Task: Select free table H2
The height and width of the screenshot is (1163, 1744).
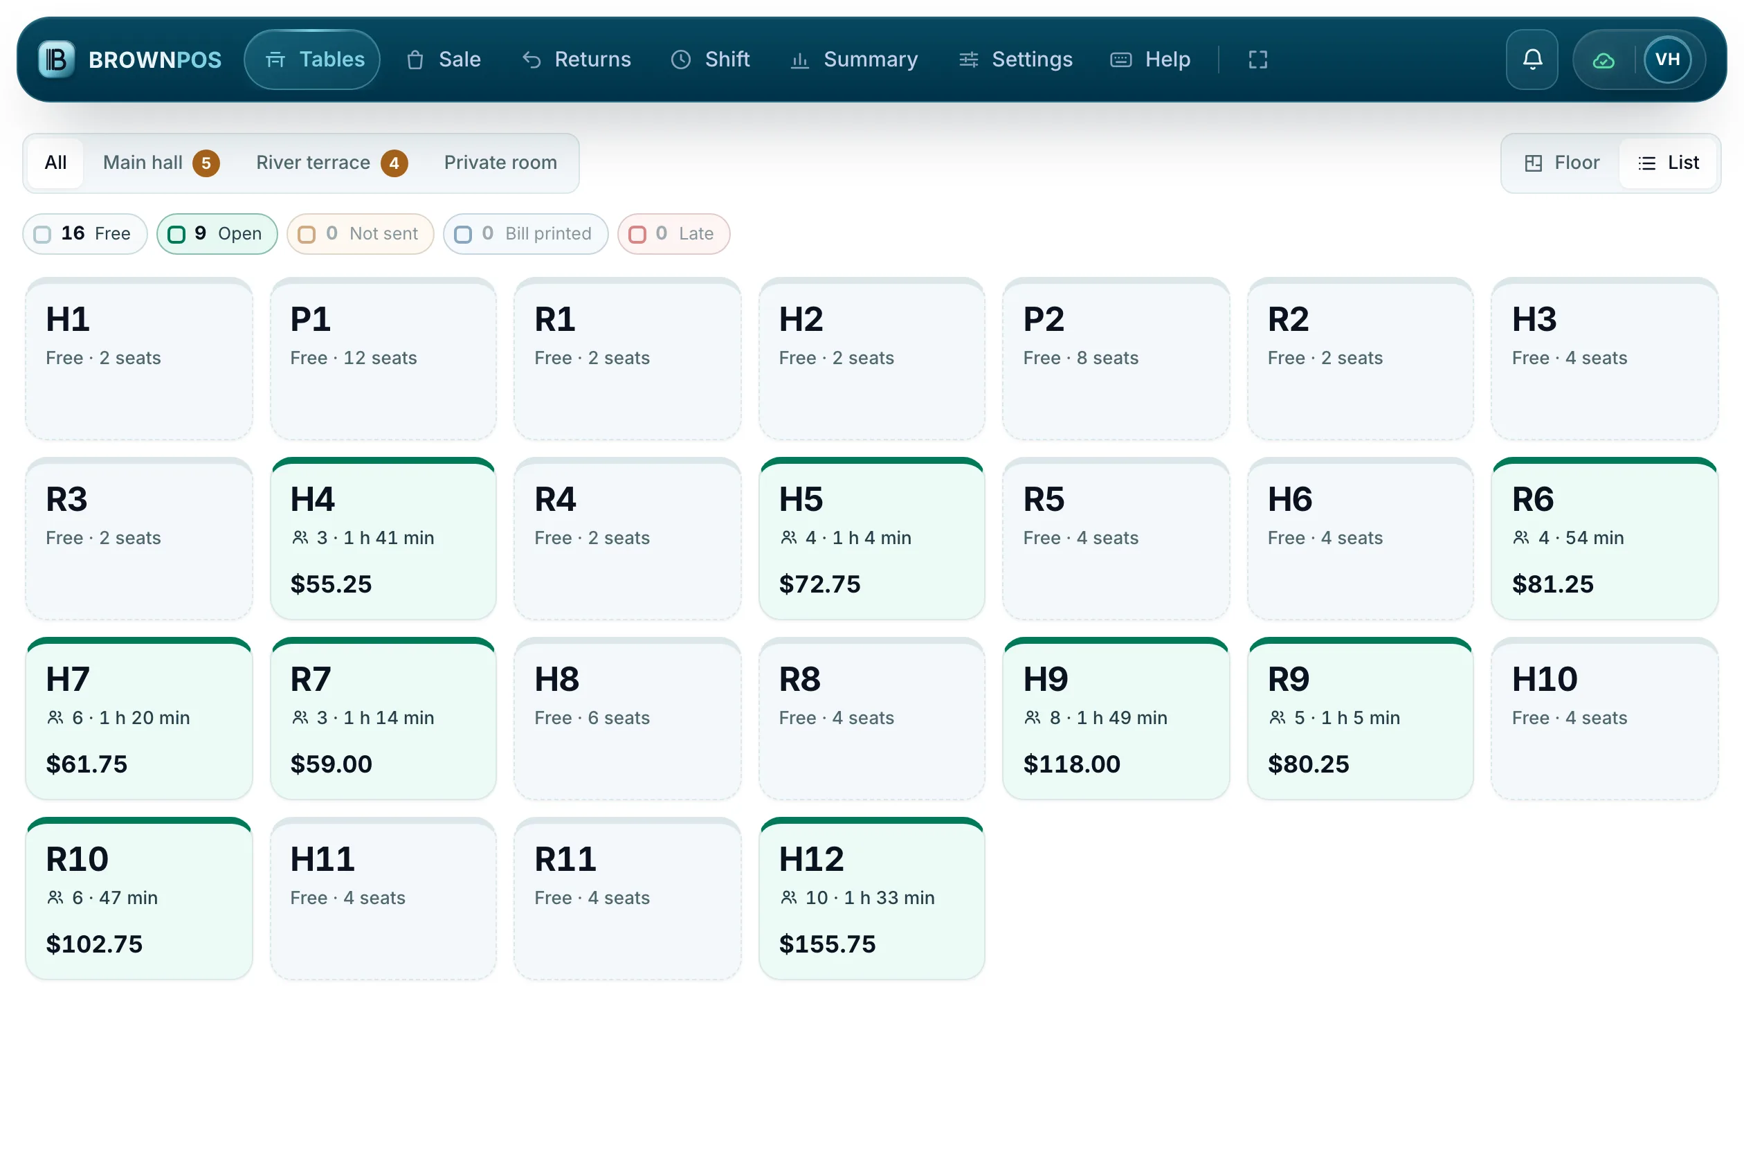Action: click(872, 359)
